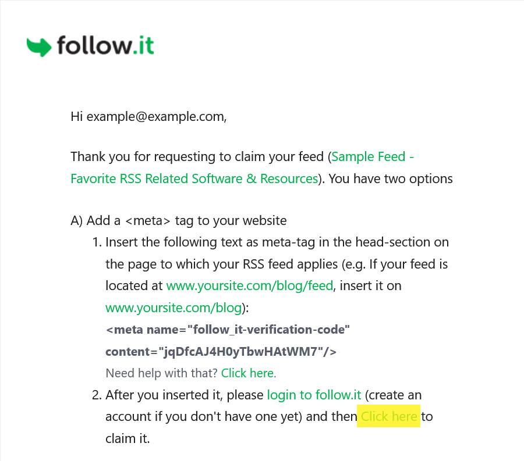Follow the www.yoursite.com/blog link
This screenshot has width=524, height=461.
174,308
